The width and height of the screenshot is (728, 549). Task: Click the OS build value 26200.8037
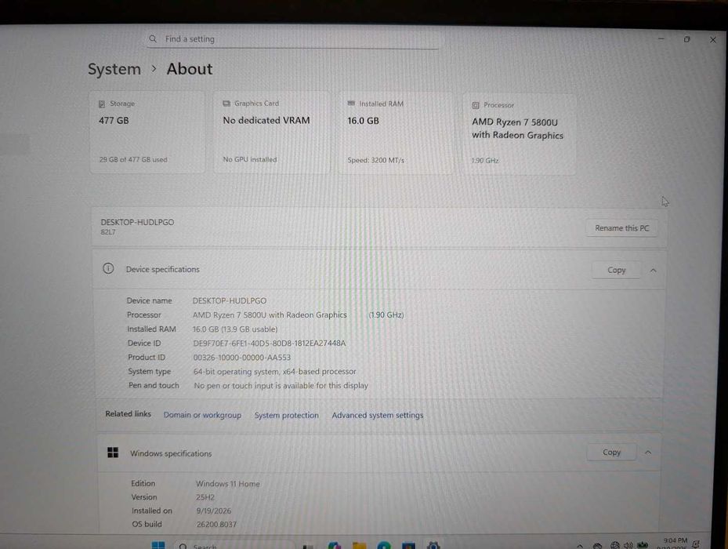click(216, 525)
